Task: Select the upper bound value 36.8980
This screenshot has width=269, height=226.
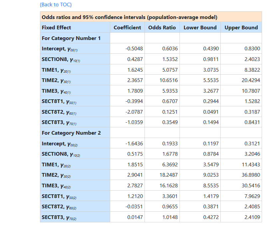Action: coord(251,175)
